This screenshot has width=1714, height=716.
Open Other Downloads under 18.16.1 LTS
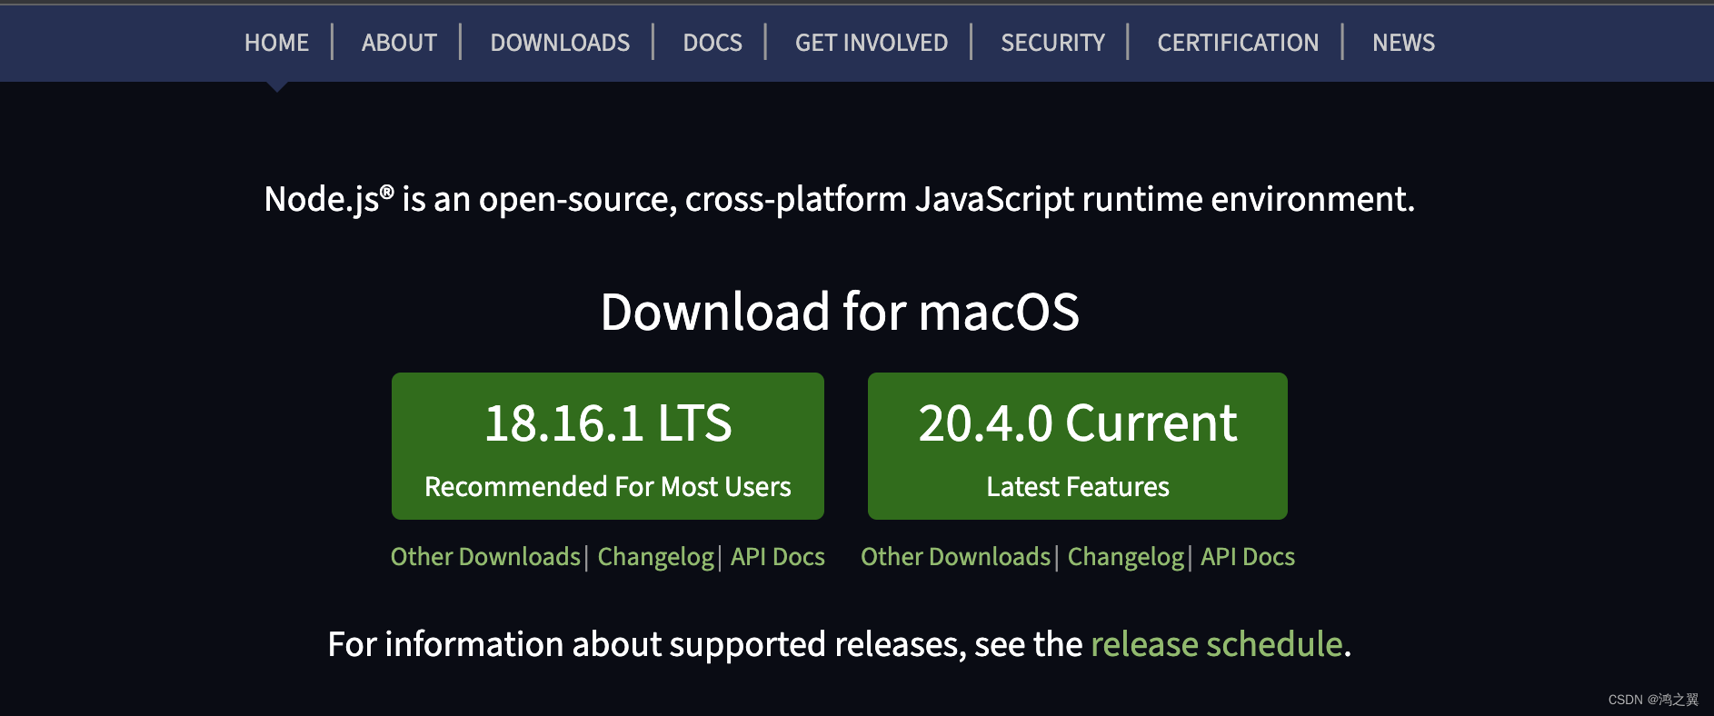[485, 556]
